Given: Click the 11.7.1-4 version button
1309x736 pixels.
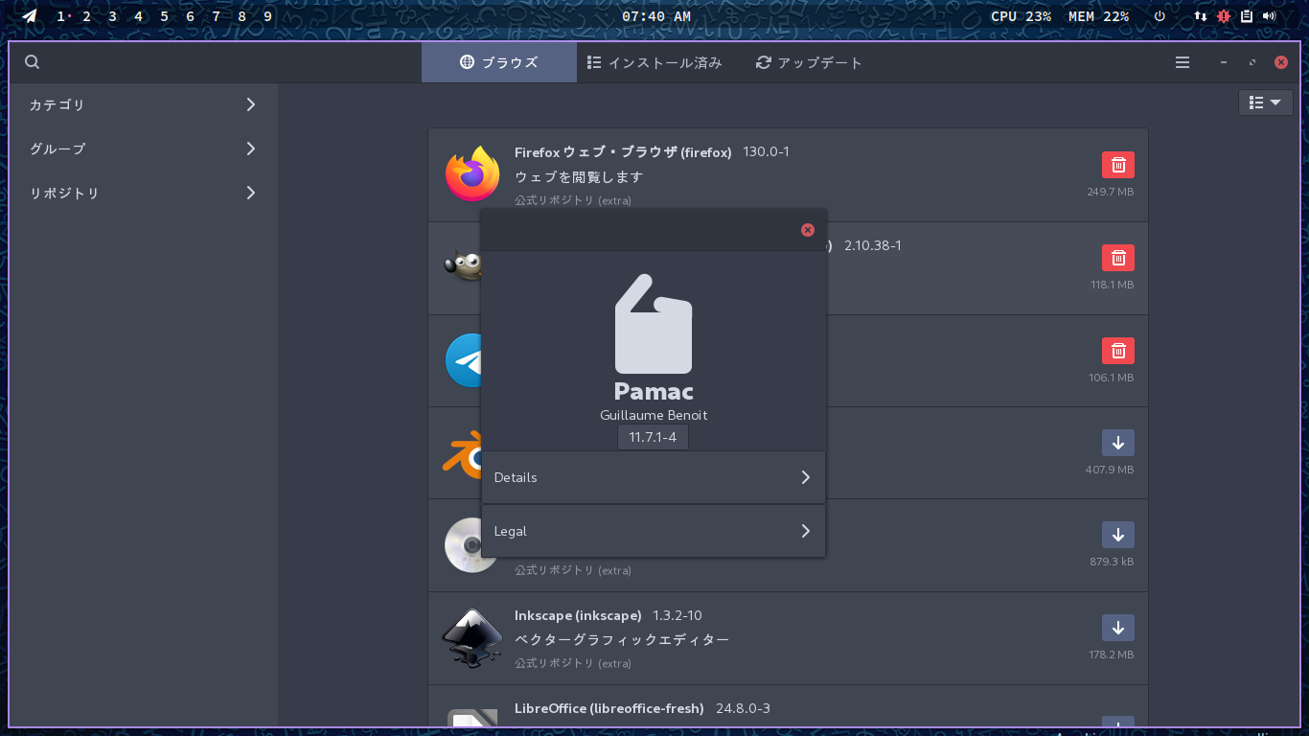Looking at the screenshot, I should pos(653,438).
